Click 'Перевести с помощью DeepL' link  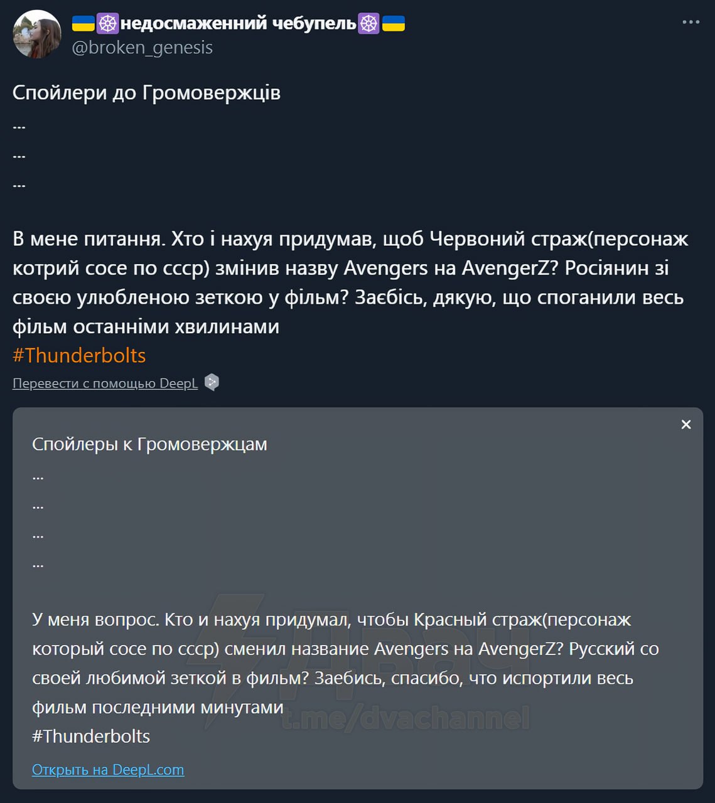point(105,383)
